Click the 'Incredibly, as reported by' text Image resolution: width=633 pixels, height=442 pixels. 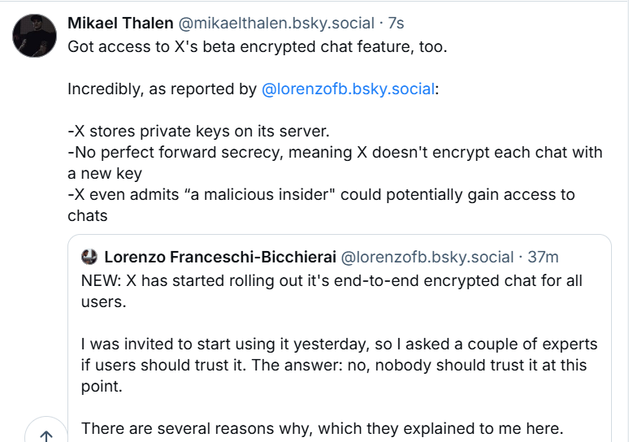click(x=163, y=89)
